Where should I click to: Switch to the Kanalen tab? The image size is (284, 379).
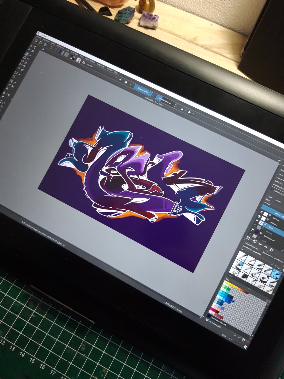coord(278,201)
